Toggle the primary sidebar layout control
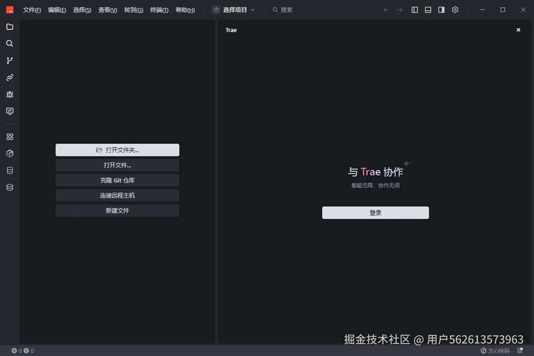The height and width of the screenshot is (356, 534). point(414,9)
